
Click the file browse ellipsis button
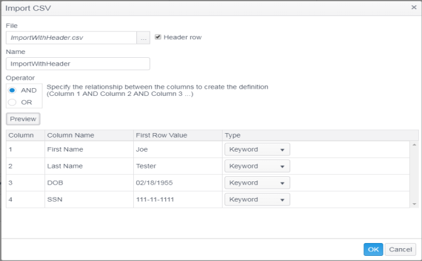(143, 38)
